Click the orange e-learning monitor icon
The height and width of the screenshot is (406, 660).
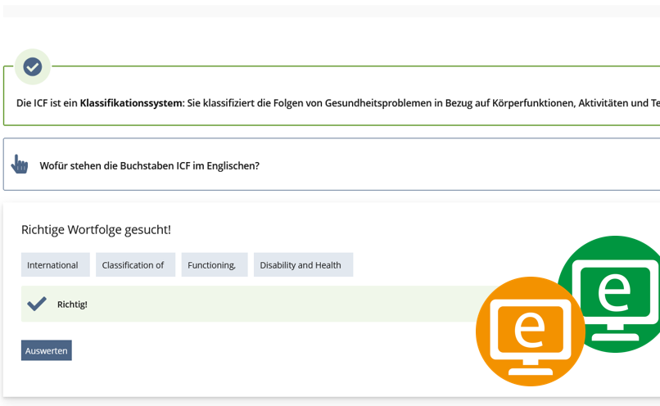coord(530,332)
